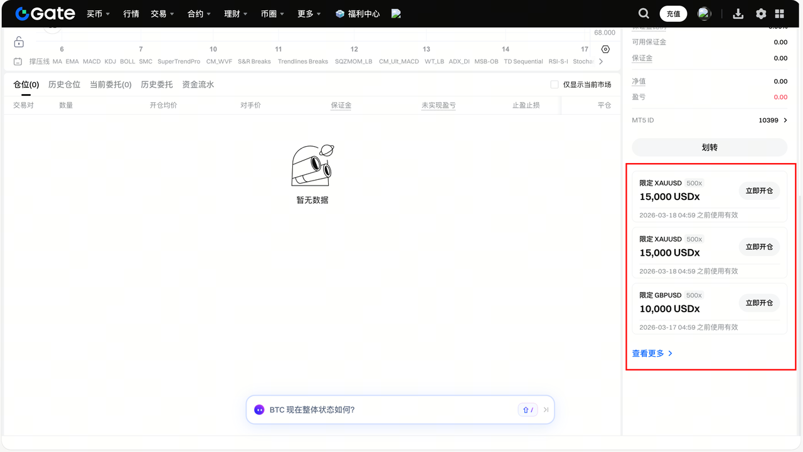Open the four-square grid menu icon
Viewport: 803px width, 452px height.
780,14
